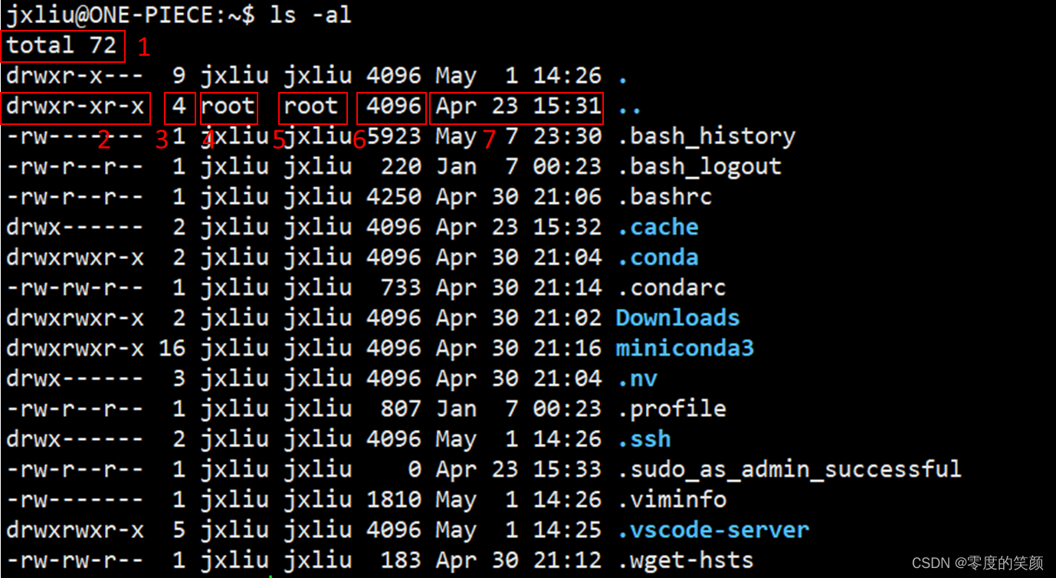The image size is (1056, 578).
Task: Click link count '16' in miniconda3 row
Action: tap(172, 349)
